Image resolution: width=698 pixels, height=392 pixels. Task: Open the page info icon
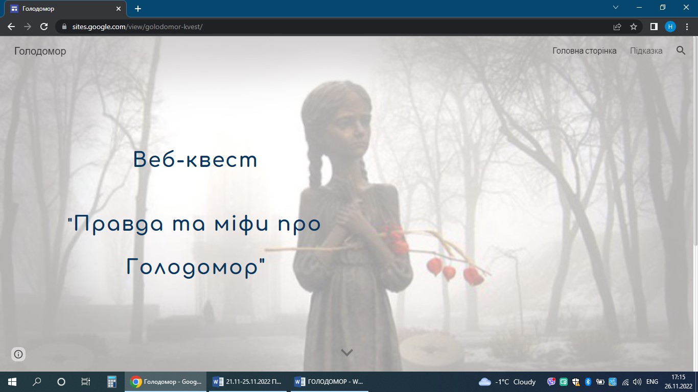18,354
